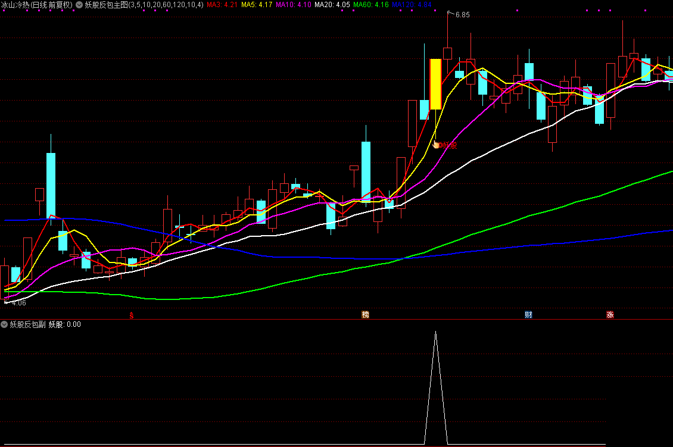Select the yellow highlighted candlestick
This screenshot has width=673, height=447.
(x=435, y=83)
